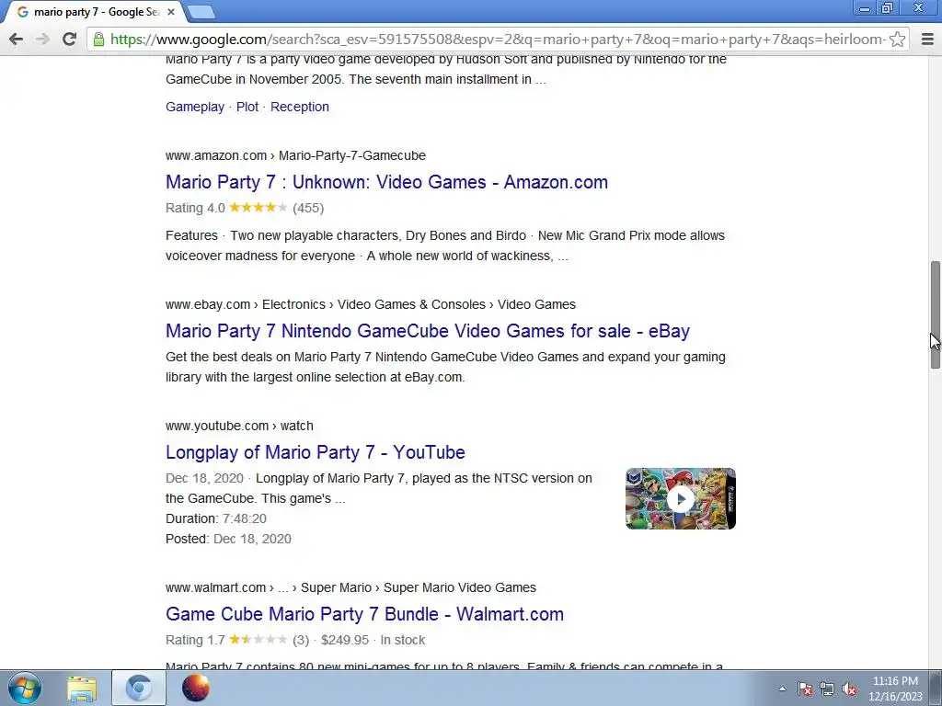Click the orange planet taskbar icon
Viewport: 942px width, 706px height.
coord(196,688)
